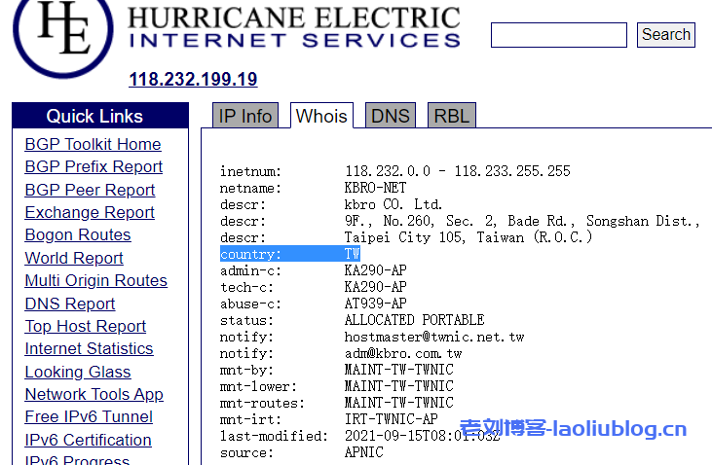Click the Quick Links header
712x465 pixels.
[100, 116]
